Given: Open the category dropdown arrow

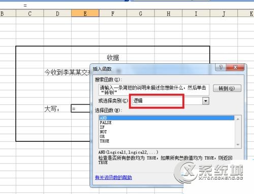Looking at the screenshot, I should coord(206,101).
